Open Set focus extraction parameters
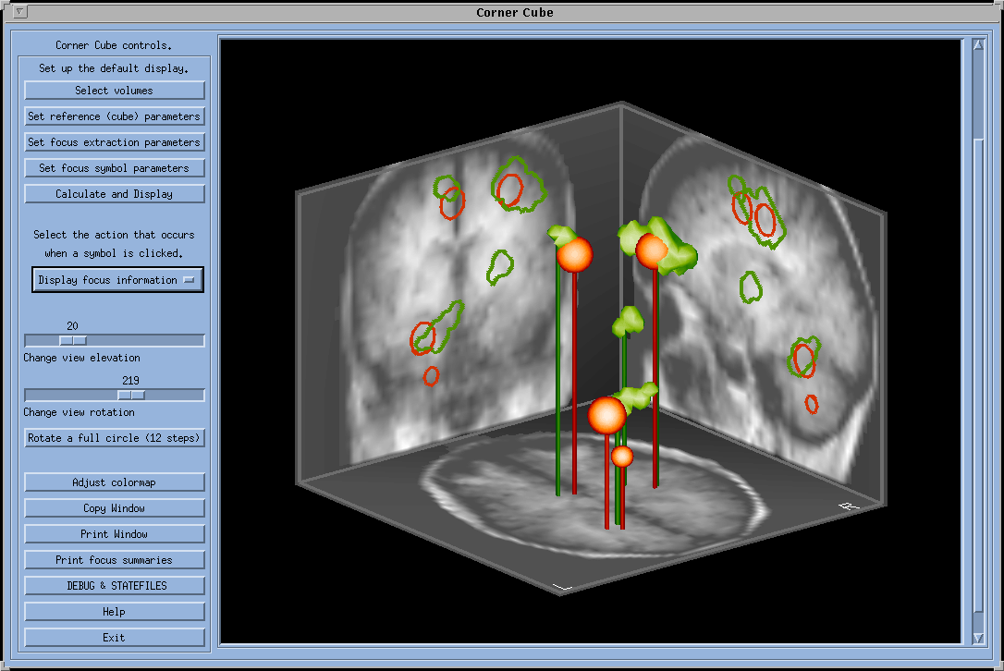This screenshot has width=1004, height=671. click(x=115, y=142)
